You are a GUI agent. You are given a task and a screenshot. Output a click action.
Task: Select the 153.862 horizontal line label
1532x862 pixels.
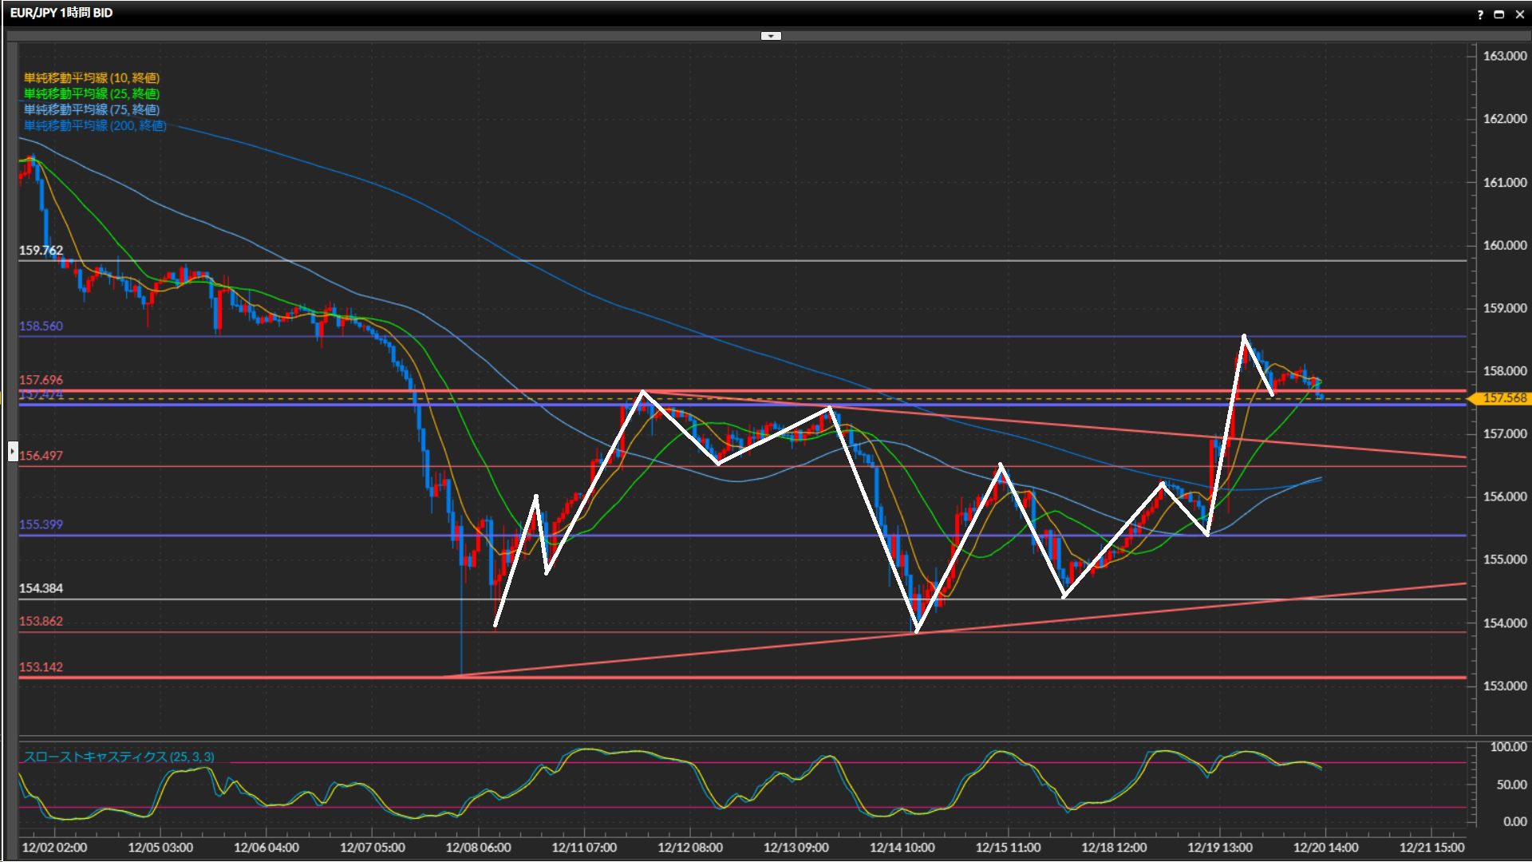[41, 621]
